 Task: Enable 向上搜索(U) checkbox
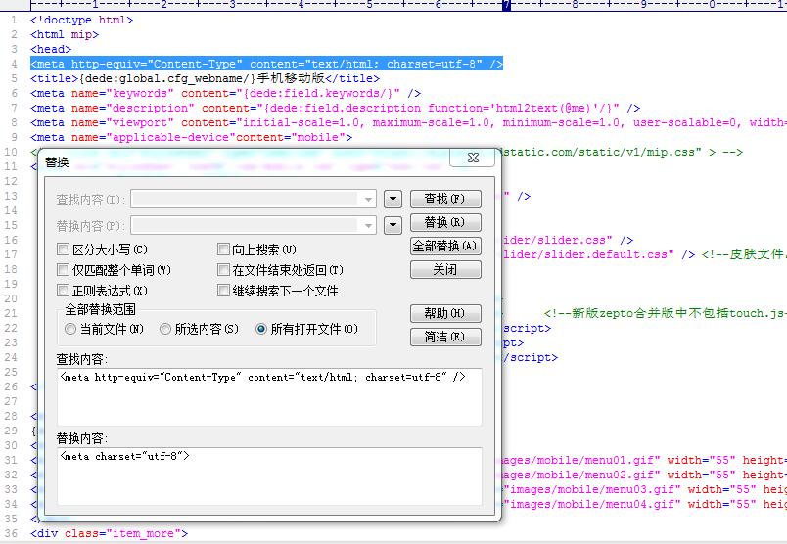(224, 249)
